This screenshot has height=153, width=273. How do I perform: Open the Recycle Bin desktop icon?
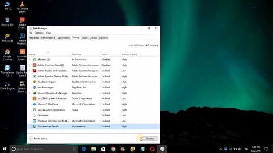tap(7, 22)
